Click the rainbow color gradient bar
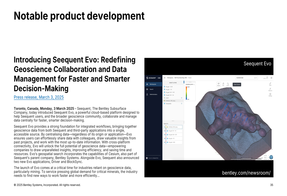 tap(187, 93)
